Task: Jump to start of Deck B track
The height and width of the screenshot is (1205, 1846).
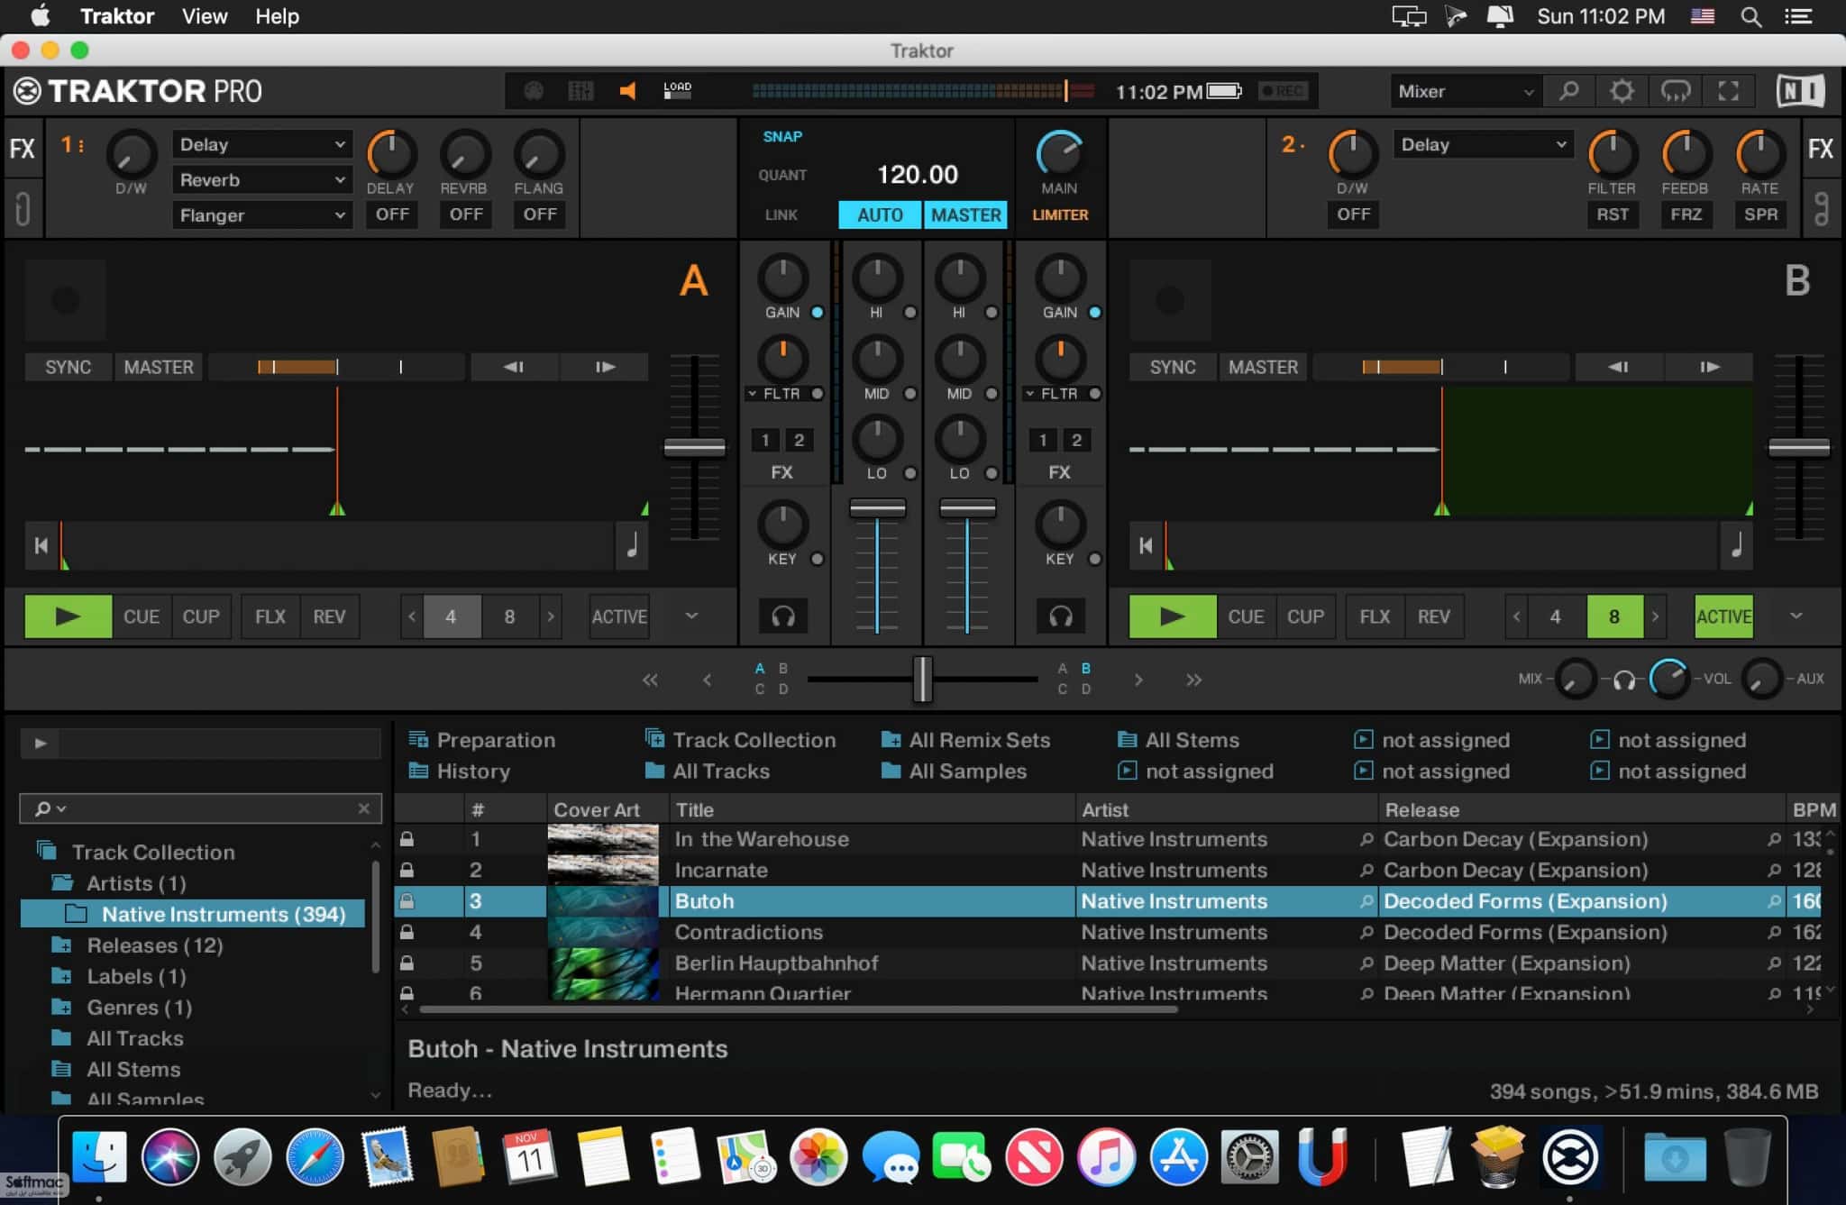Action: coord(1146,545)
